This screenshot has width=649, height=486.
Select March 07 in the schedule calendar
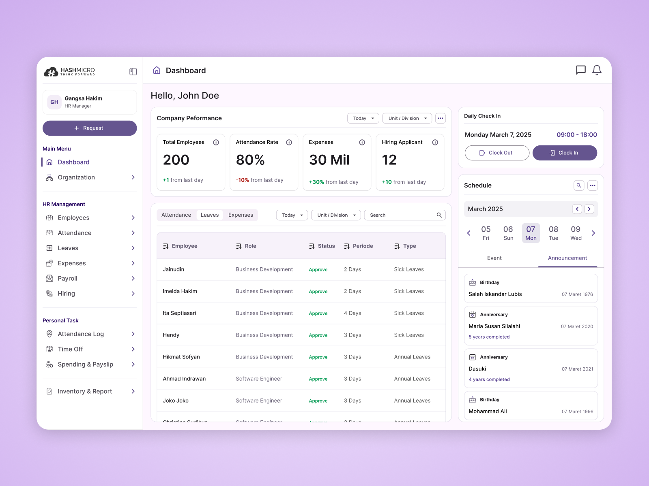(531, 233)
